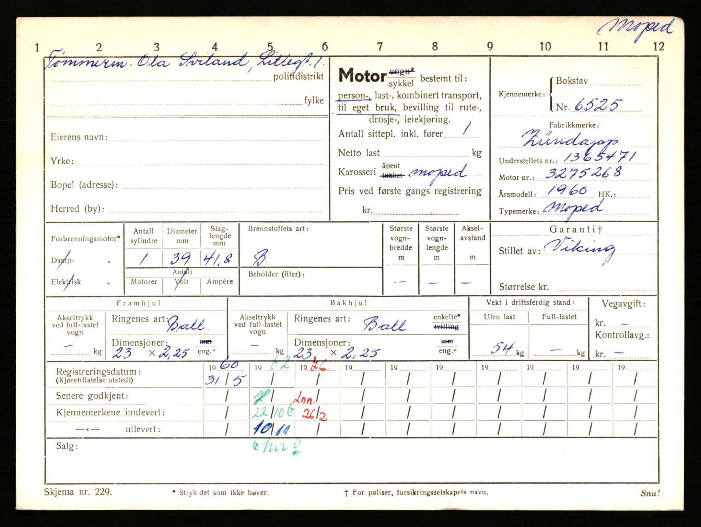Select the red handwritten date '26/2'
Image resolution: width=701 pixels, height=527 pixels.
point(314,415)
